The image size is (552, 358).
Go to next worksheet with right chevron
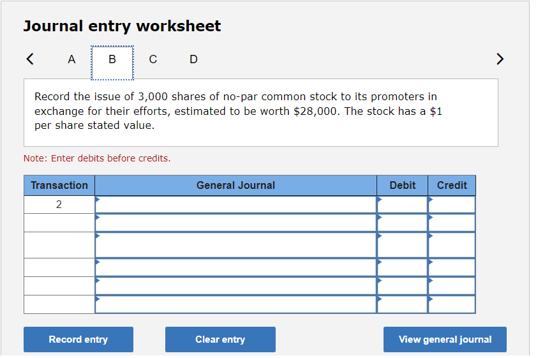(500, 59)
